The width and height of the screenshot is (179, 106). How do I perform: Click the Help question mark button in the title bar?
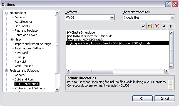point(168,4)
